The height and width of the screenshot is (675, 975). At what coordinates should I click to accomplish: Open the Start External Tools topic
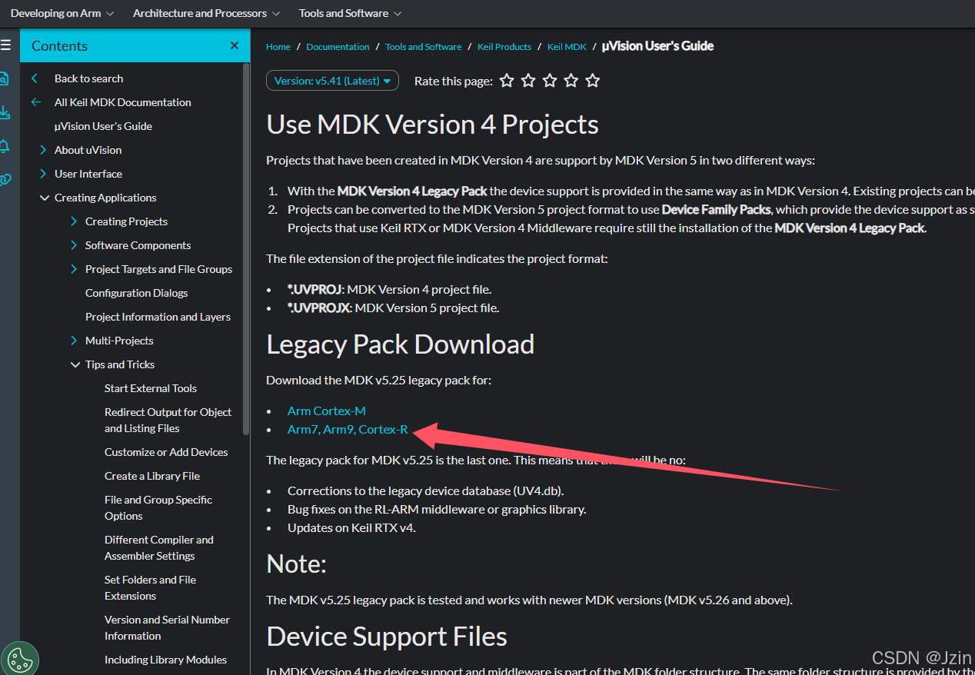(151, 388)
